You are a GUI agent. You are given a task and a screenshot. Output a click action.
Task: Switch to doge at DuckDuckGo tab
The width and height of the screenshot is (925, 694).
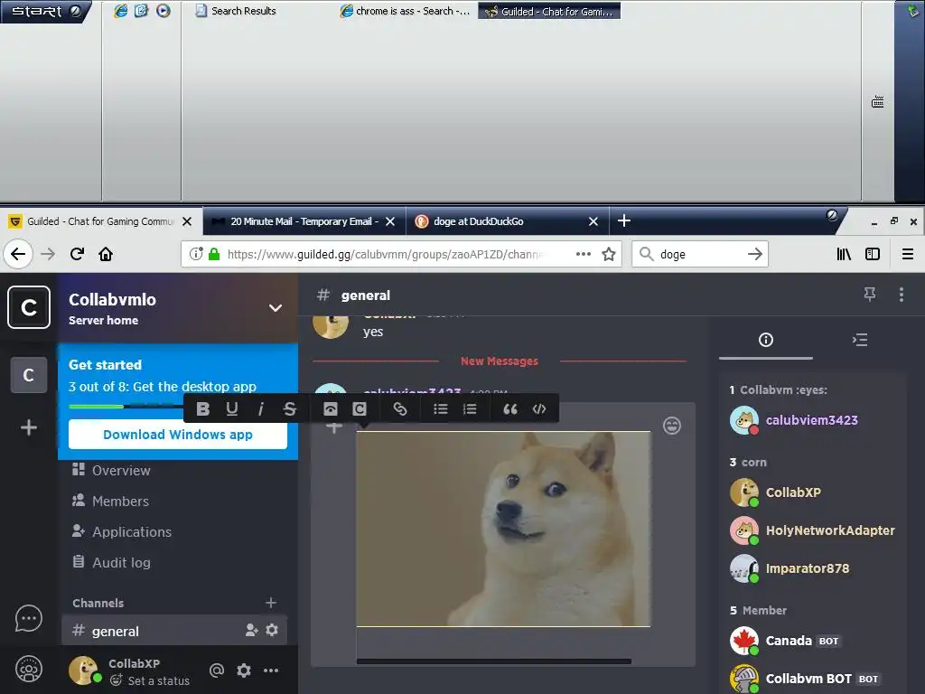[508, 221]
